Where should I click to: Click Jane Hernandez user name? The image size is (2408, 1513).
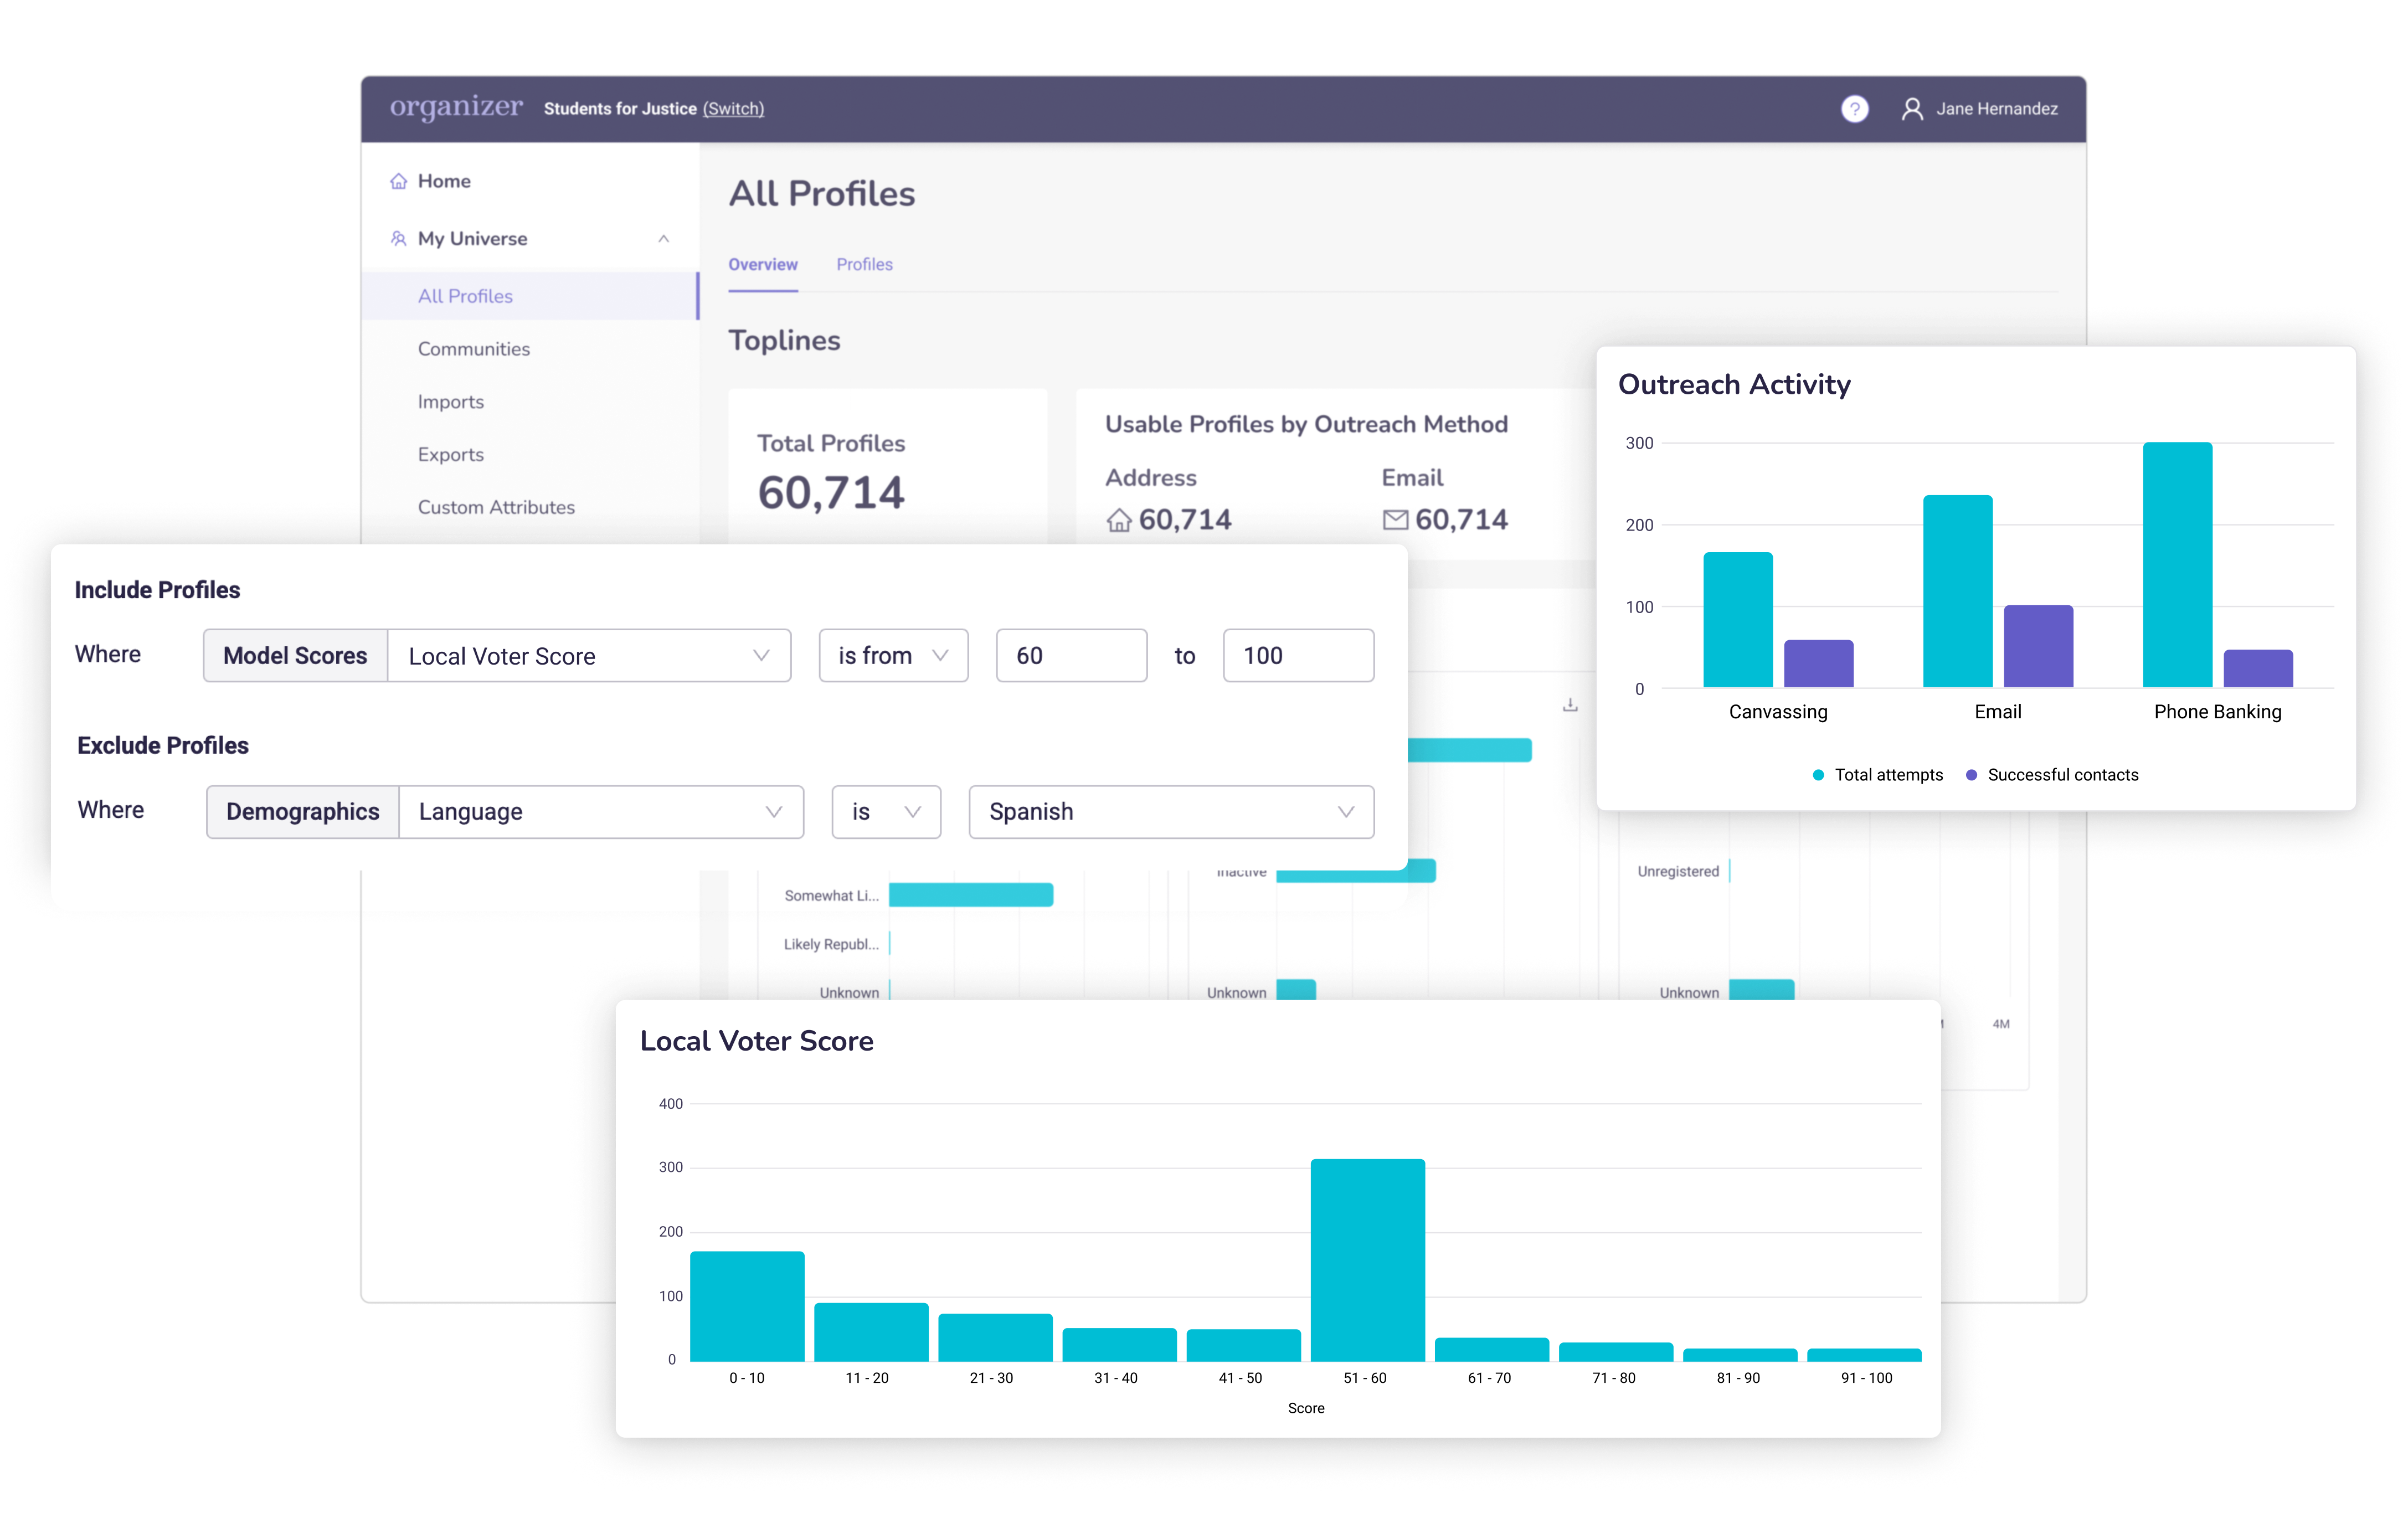point(1996,109)
